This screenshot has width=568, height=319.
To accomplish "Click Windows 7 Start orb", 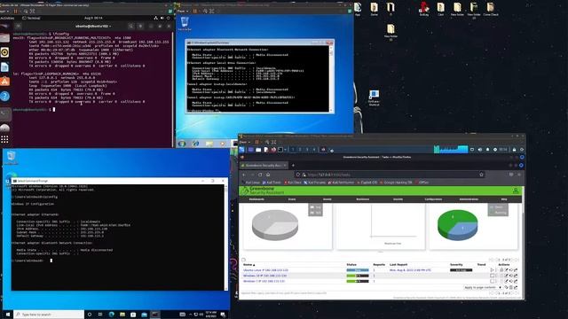I will [x=182, y=144].
